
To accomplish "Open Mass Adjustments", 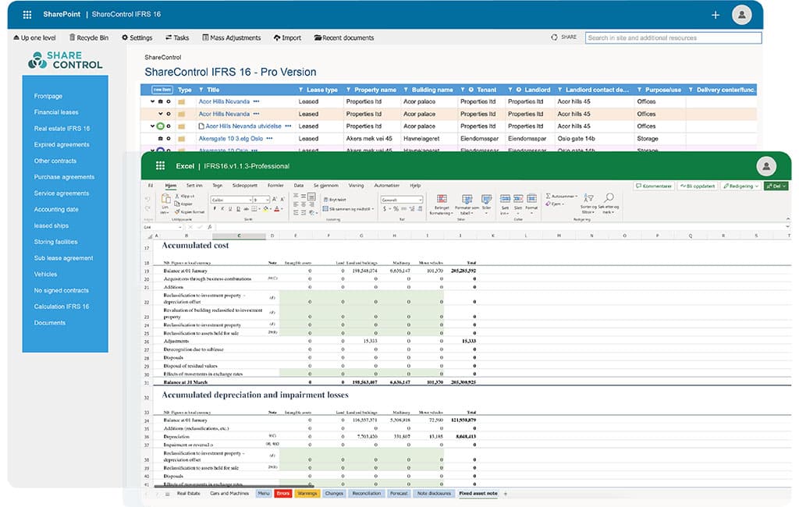I will [x=231, y=37].
